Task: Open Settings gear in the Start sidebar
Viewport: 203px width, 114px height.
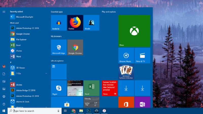Action: pos(4,97)
